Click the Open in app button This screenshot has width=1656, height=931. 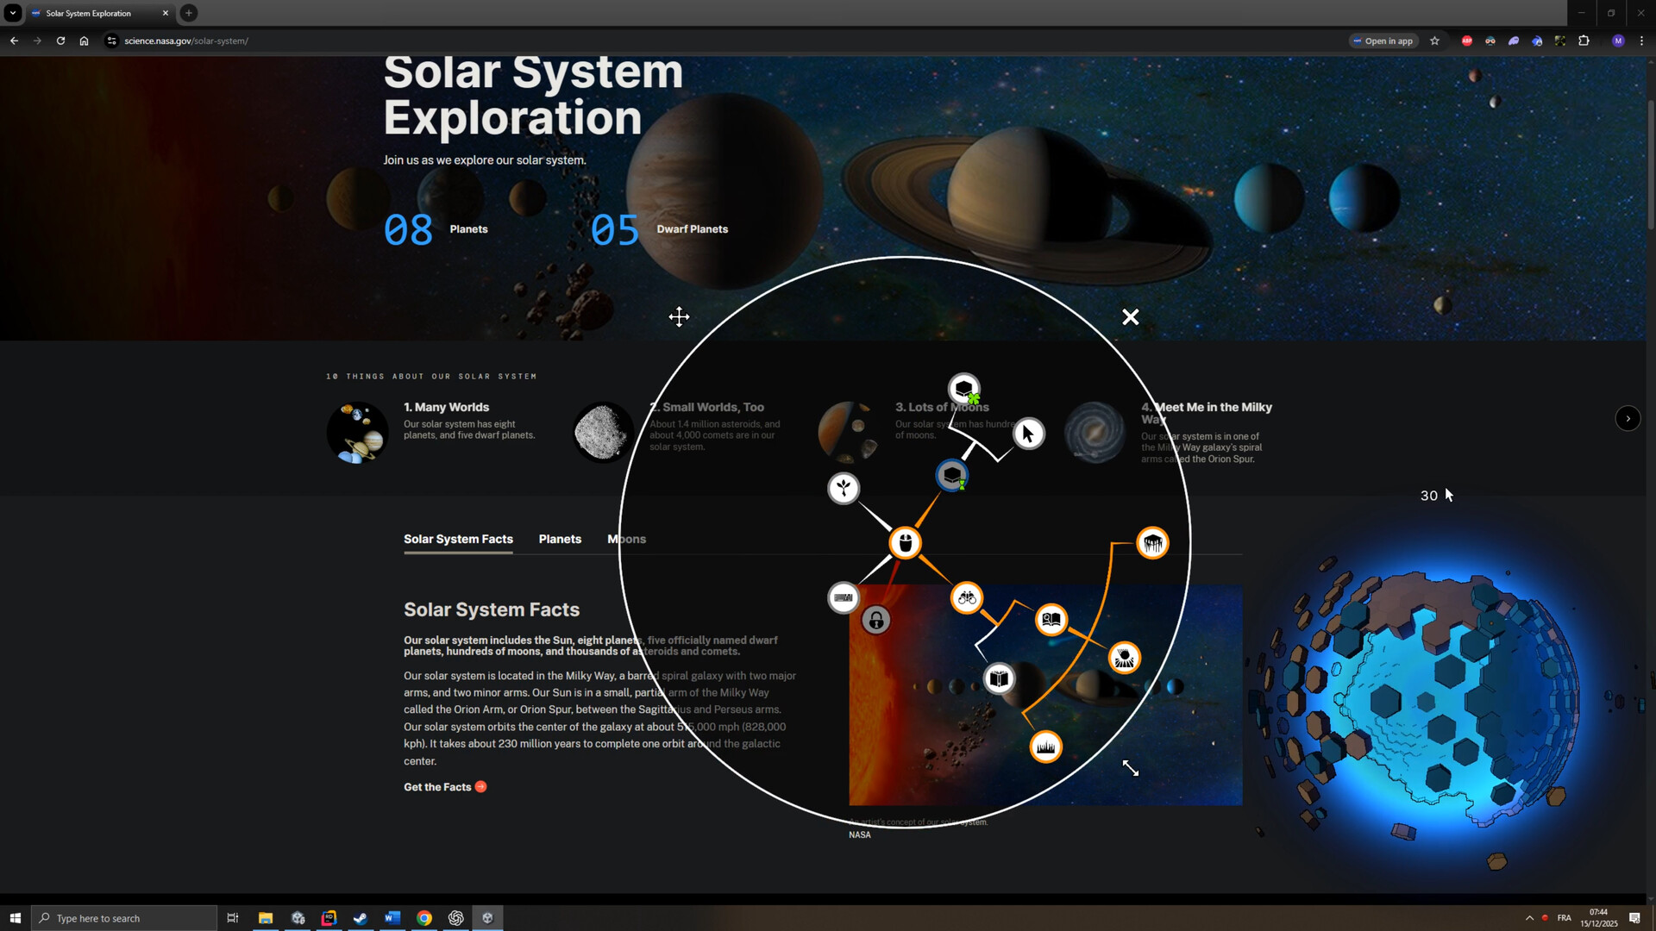(x=1384, y=41)
